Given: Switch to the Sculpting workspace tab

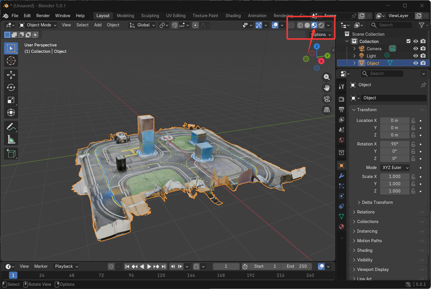Looking at the screenshot, I should click(150, 16).
